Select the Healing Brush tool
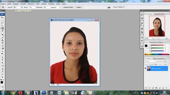The height and width of the screenshot is (95, 170). pyautogui.click(x=2, y=35)
